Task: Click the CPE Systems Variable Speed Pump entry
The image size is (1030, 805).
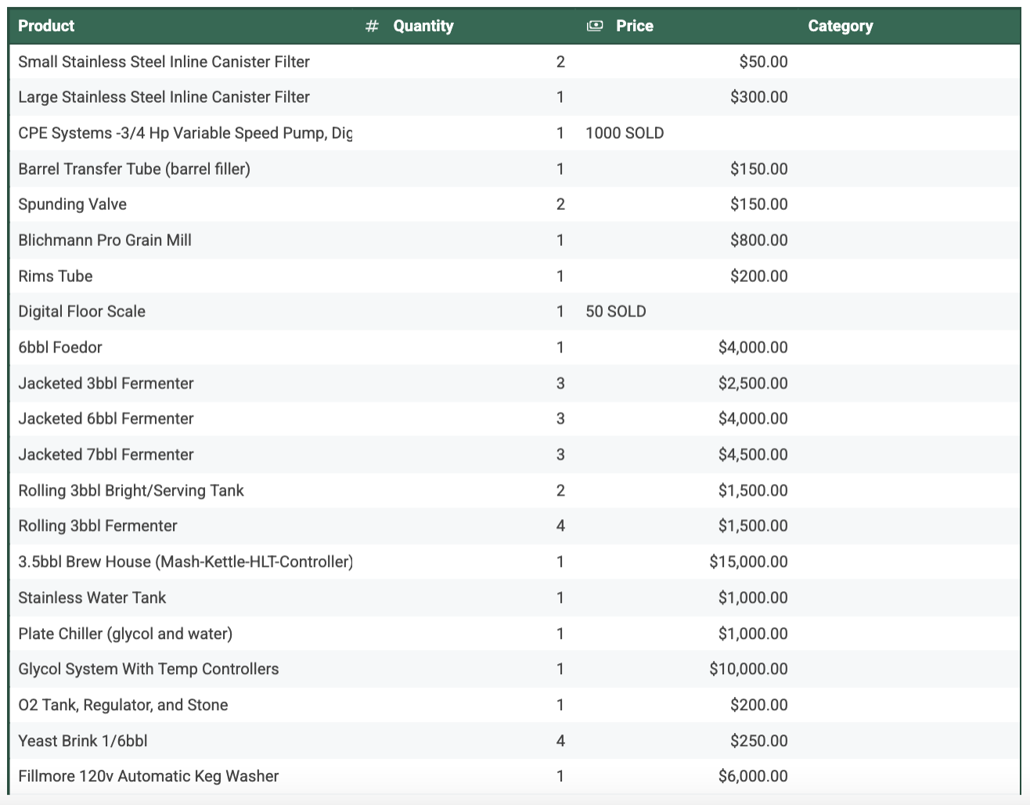Action: pos(185,133)
